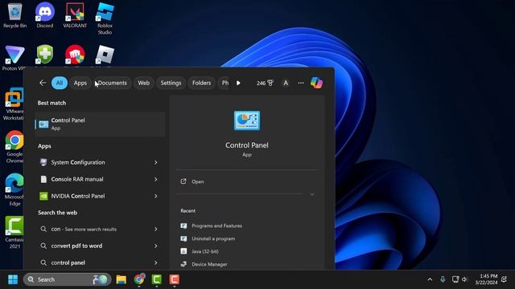
Task: Expand Console RAR manual chevron
Action: click(156, 180)
